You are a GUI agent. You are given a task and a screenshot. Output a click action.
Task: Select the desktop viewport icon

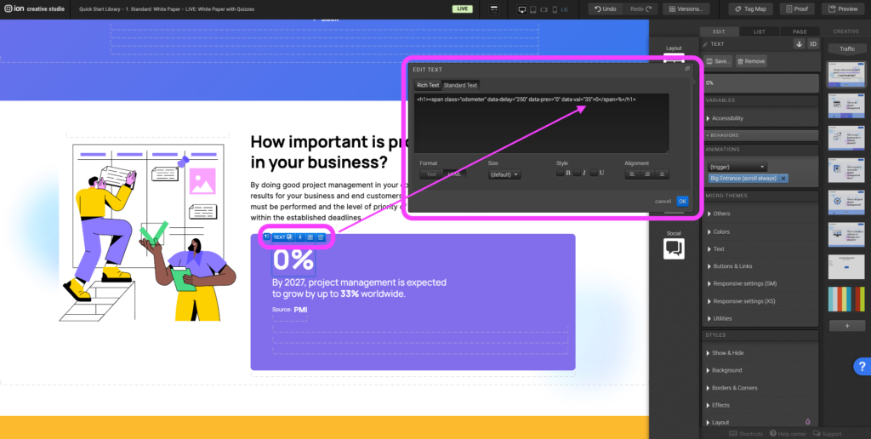522,9
